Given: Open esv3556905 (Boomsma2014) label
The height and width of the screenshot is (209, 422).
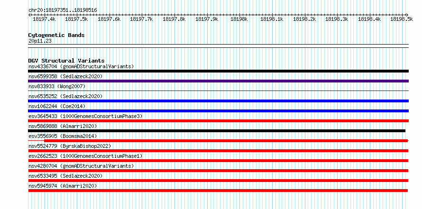Looking at the screenshot, I should tap(63, 136).
